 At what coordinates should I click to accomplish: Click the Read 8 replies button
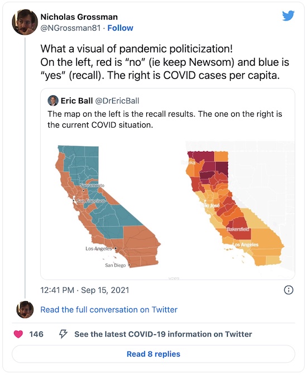click(x=153, y=354)
